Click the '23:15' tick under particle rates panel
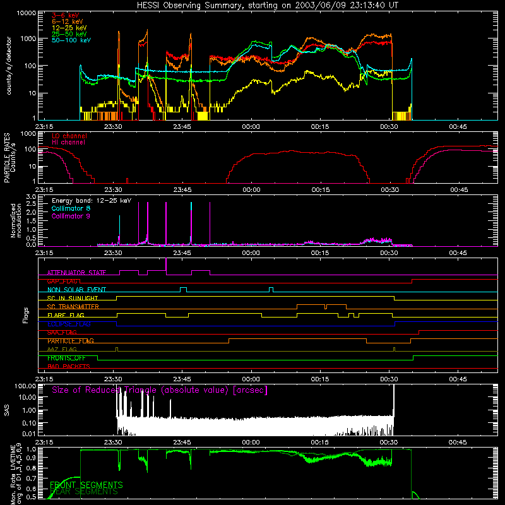This screenshot has width=505, height=505. [44, 190]
